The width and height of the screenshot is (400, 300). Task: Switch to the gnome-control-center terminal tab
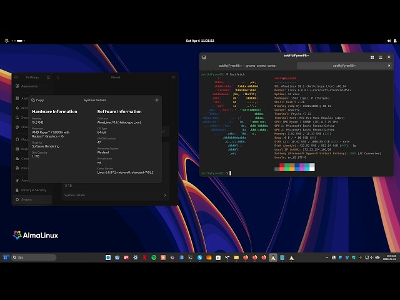[x=247, y=66]
